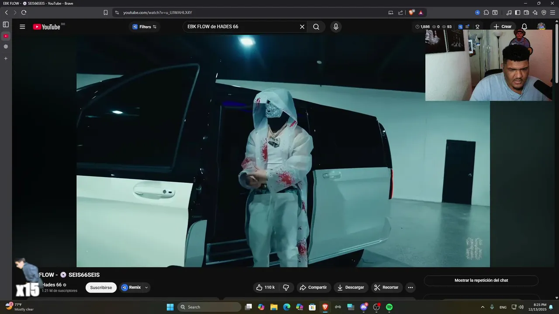Viewport: 559px width, 314px height.
Task: Expand the Remix dropdown arrow
Action: [147, 287]
